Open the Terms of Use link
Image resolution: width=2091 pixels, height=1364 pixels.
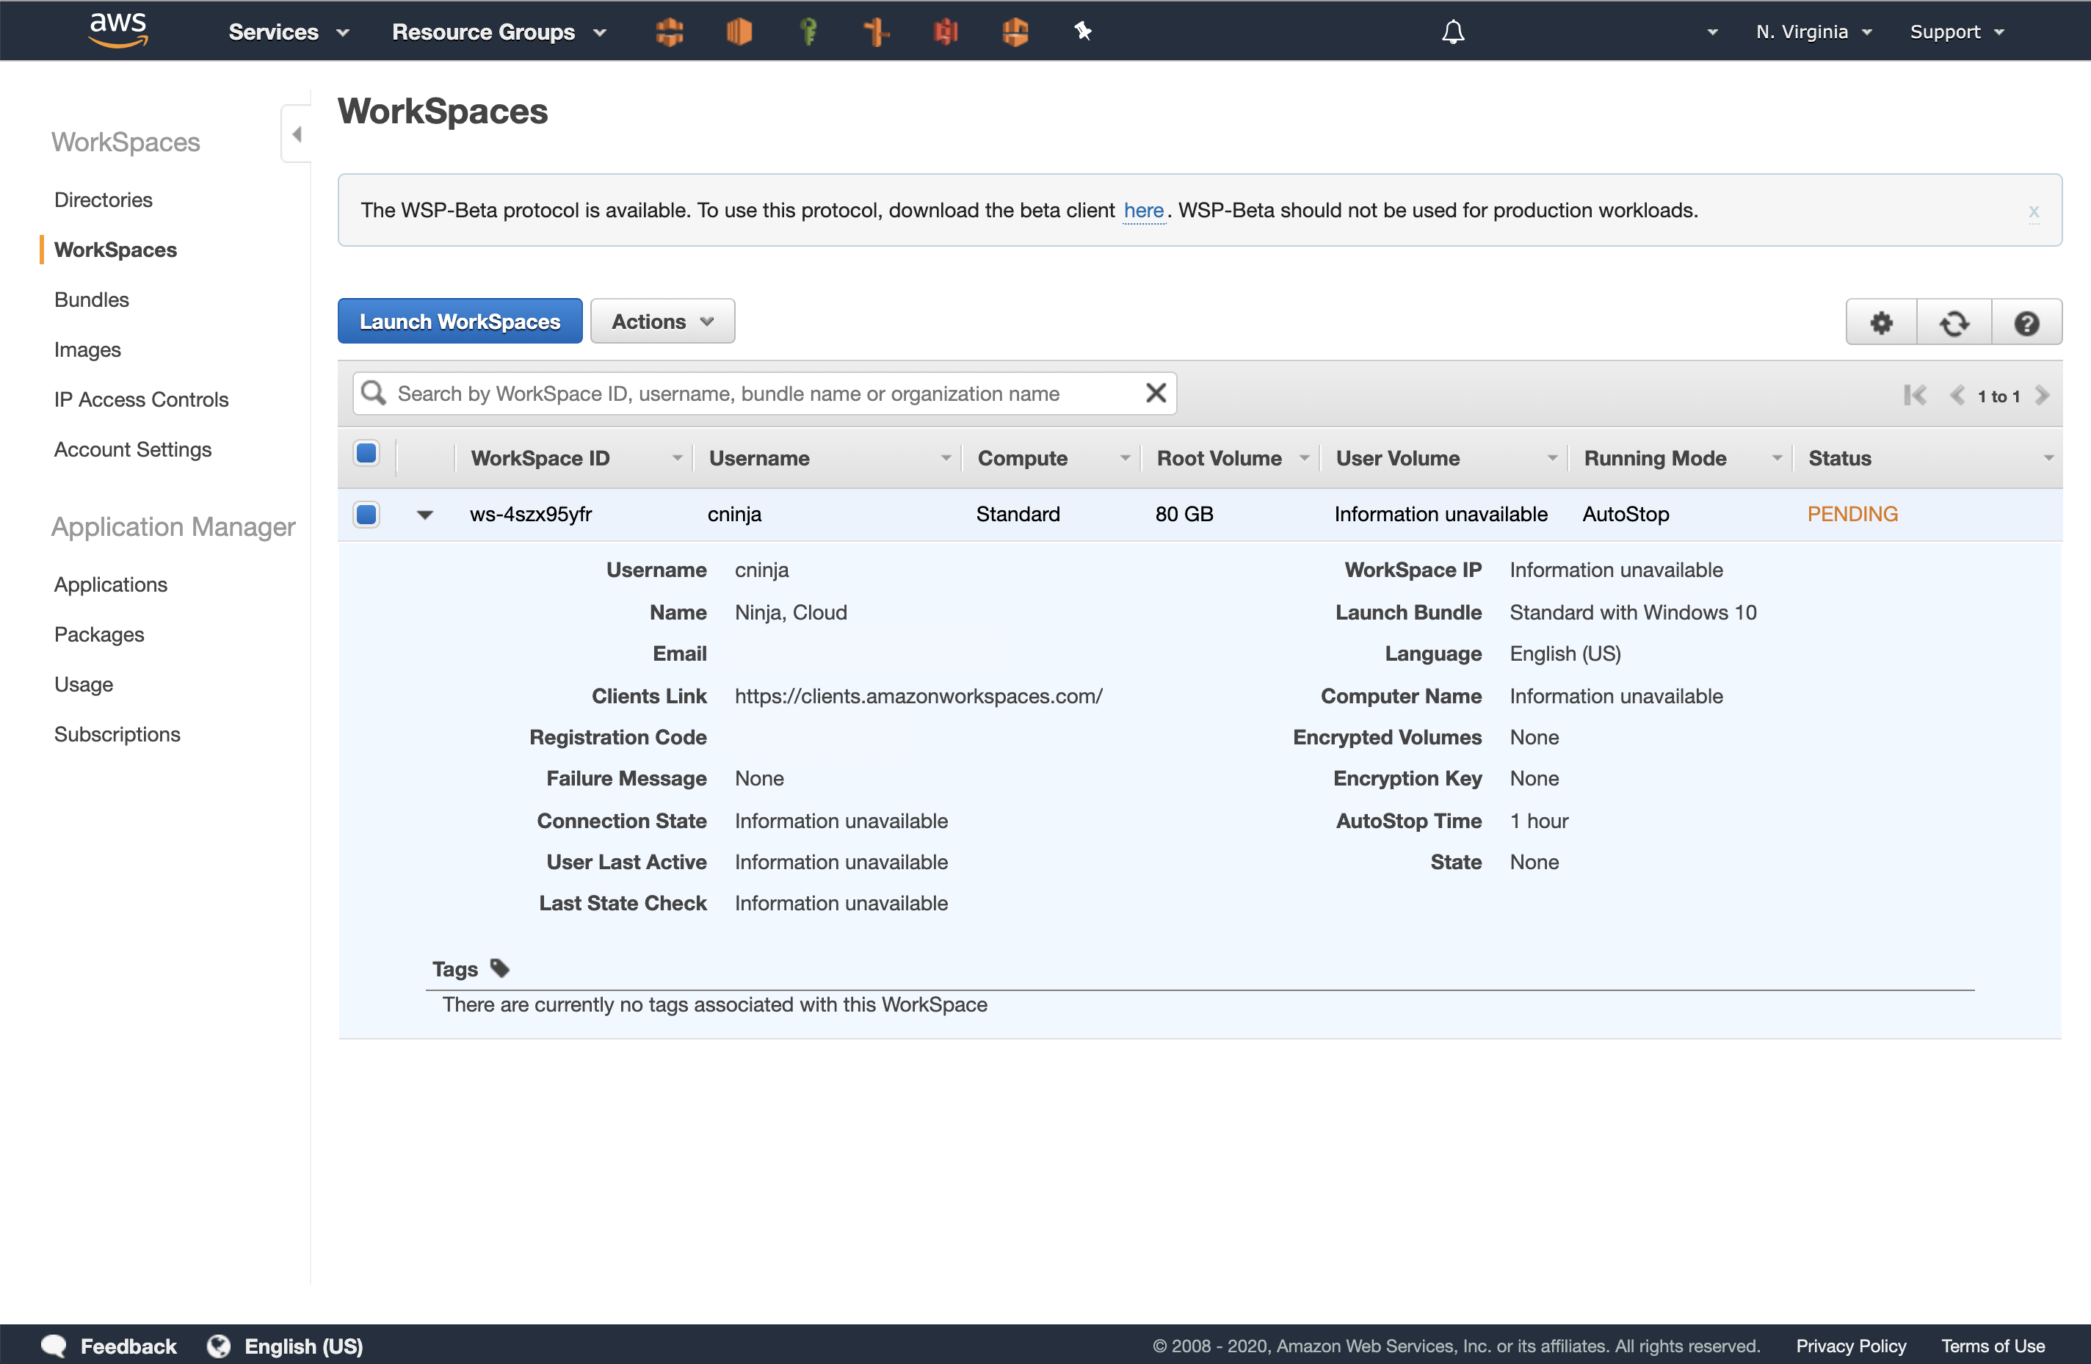pyautogui.click(x=1993, y=1345)
